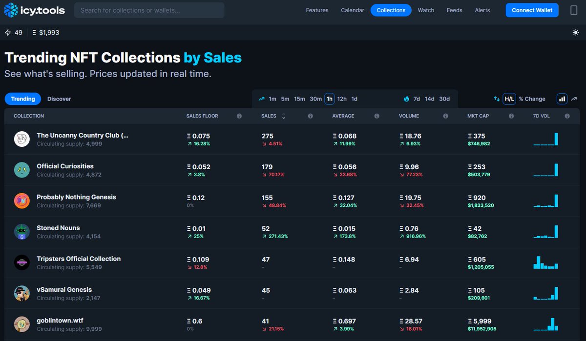The height and width of the screenshot is (341, 586).
Task: Click the gas price lightning icon
Action: [7, 32]
